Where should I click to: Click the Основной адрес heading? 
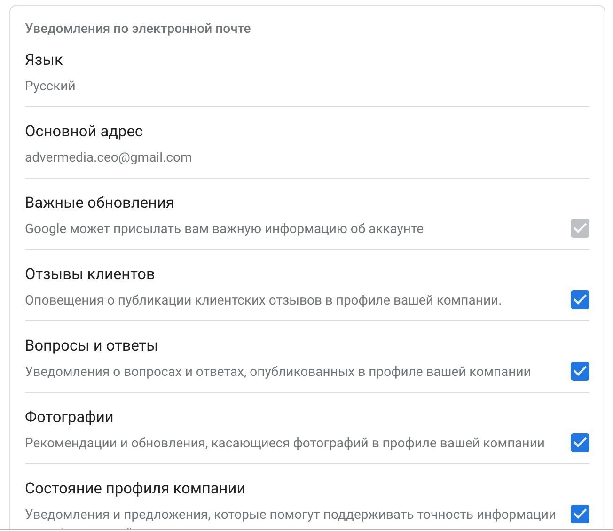pos(84,131)
